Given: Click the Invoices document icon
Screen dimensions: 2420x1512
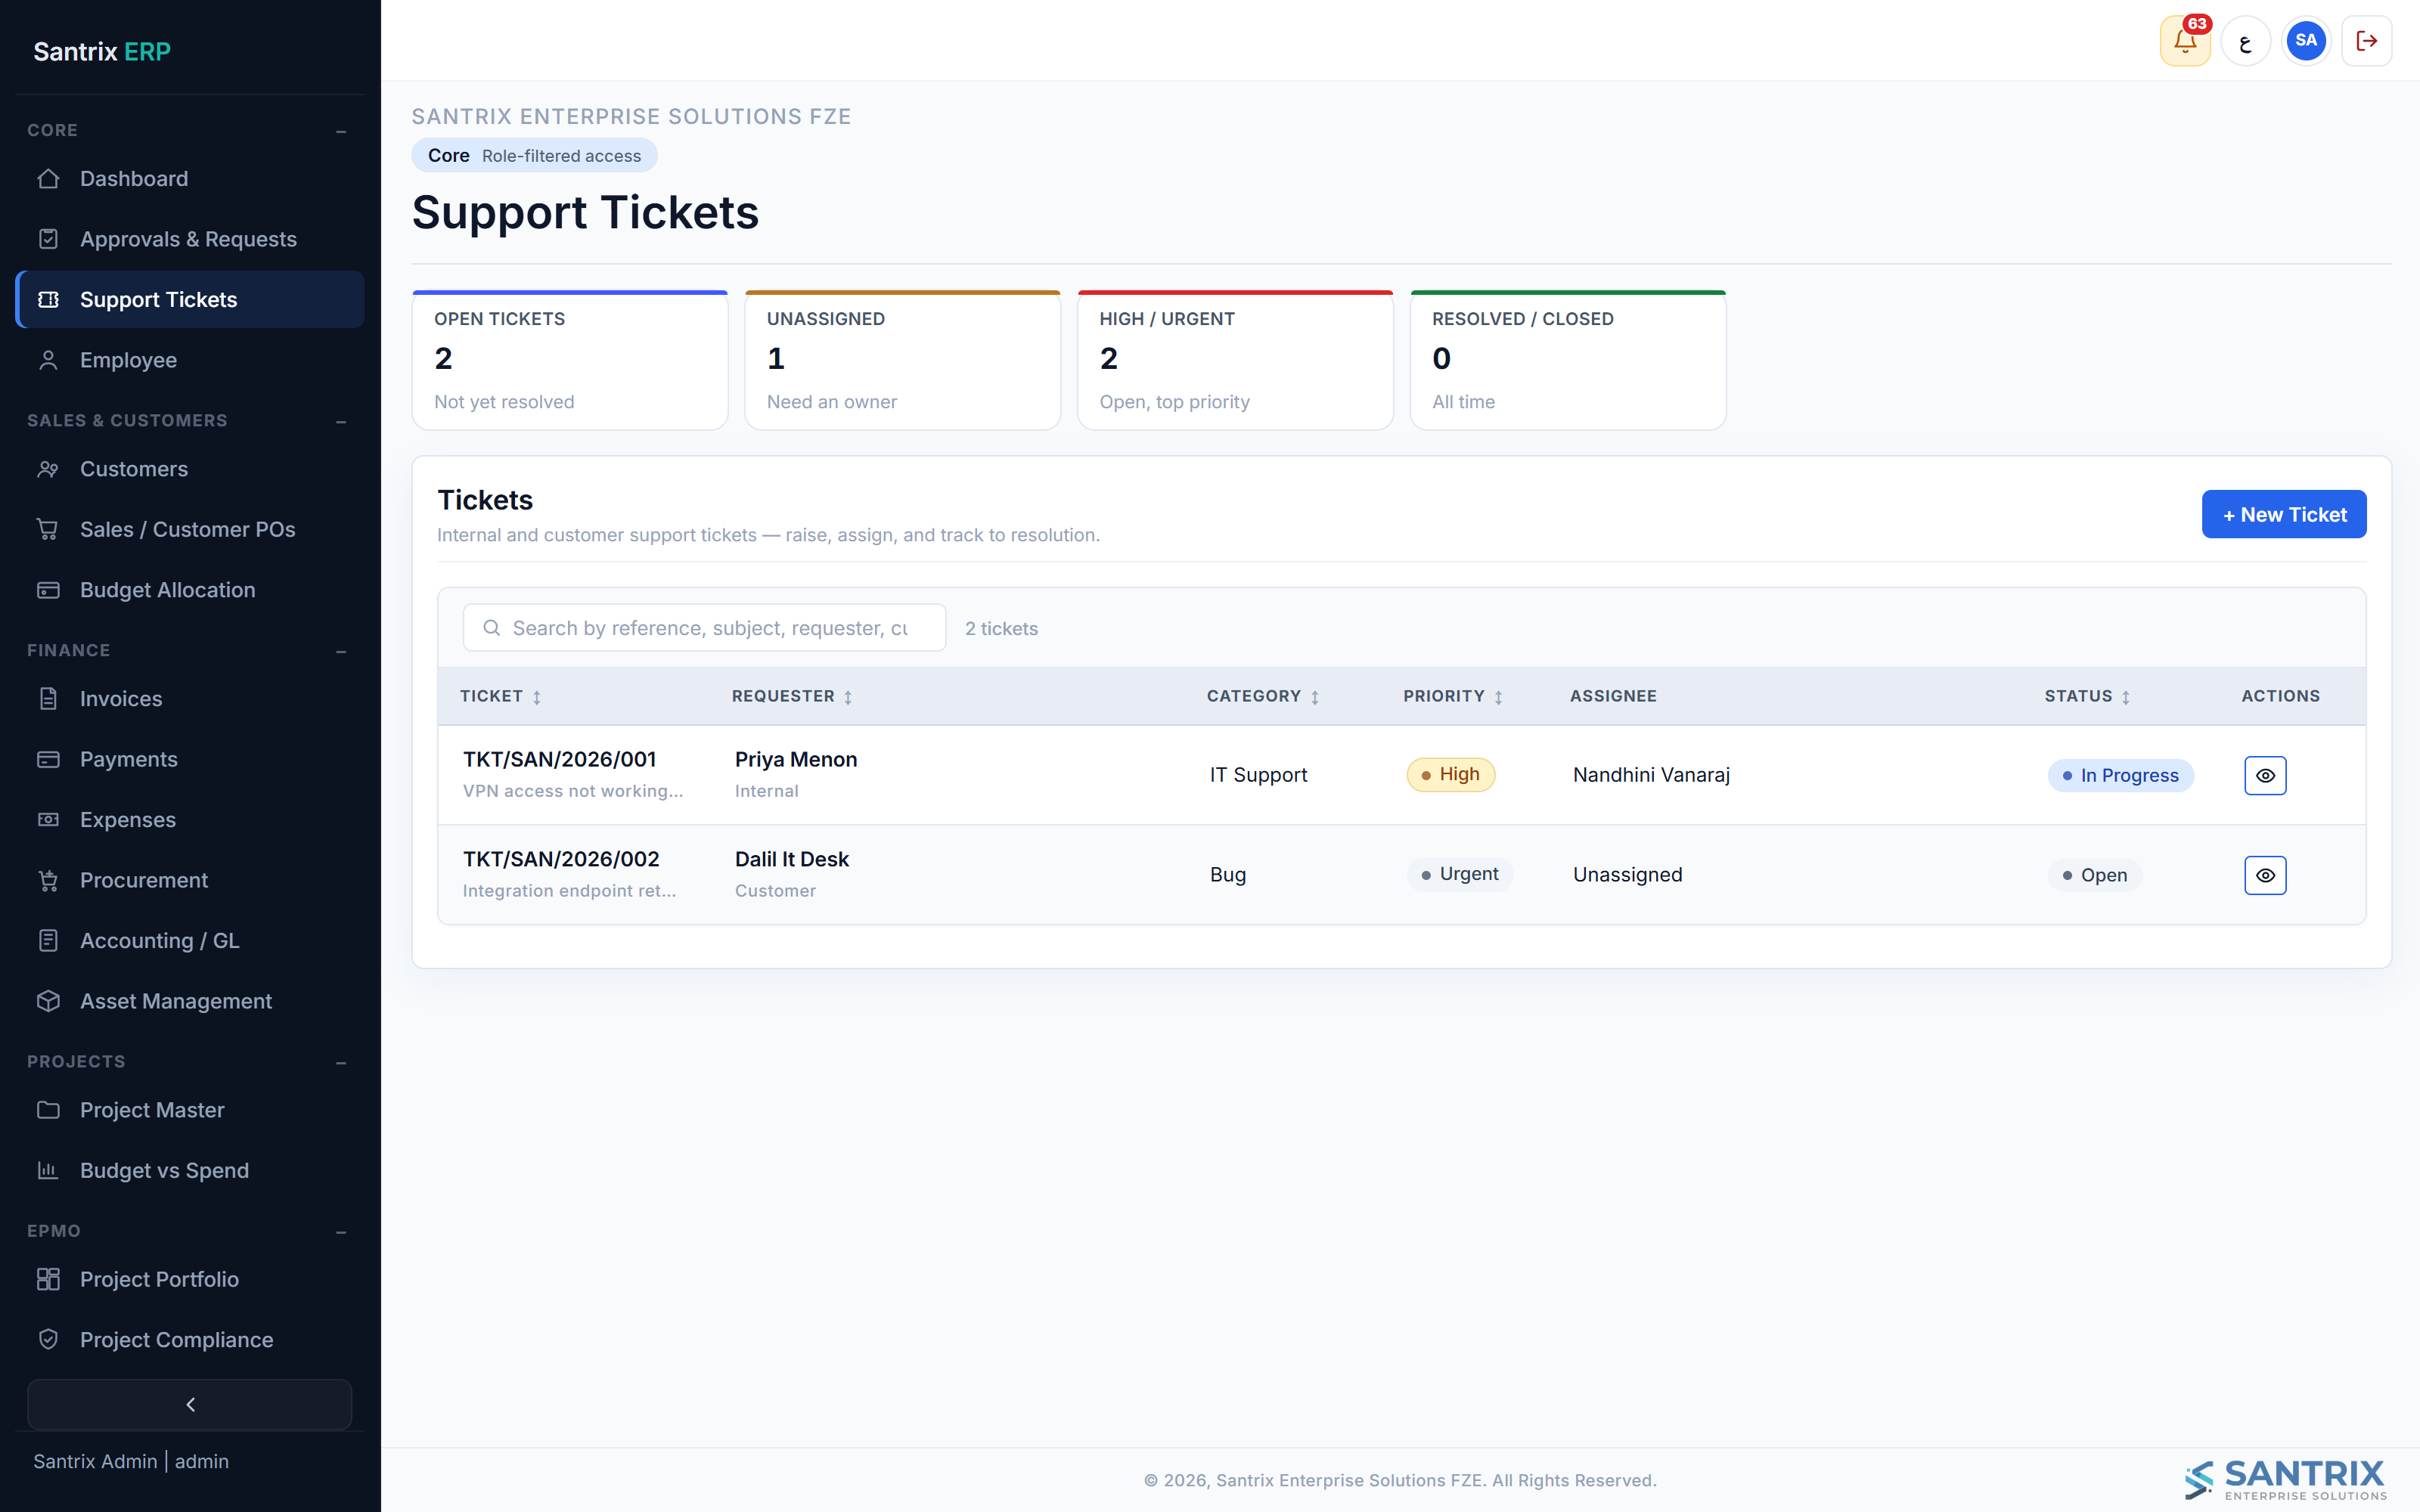Looking at the screenshot, I should (x=48, y=699).
